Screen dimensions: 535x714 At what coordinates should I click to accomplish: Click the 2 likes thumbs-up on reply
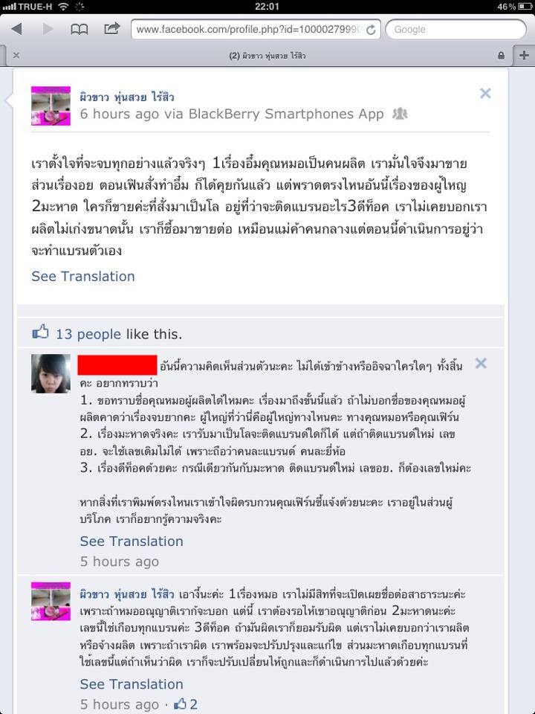click(186, 704)
